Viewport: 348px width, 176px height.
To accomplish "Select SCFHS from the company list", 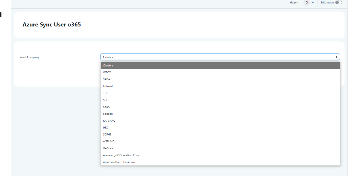I will click(x=220, y=135).
